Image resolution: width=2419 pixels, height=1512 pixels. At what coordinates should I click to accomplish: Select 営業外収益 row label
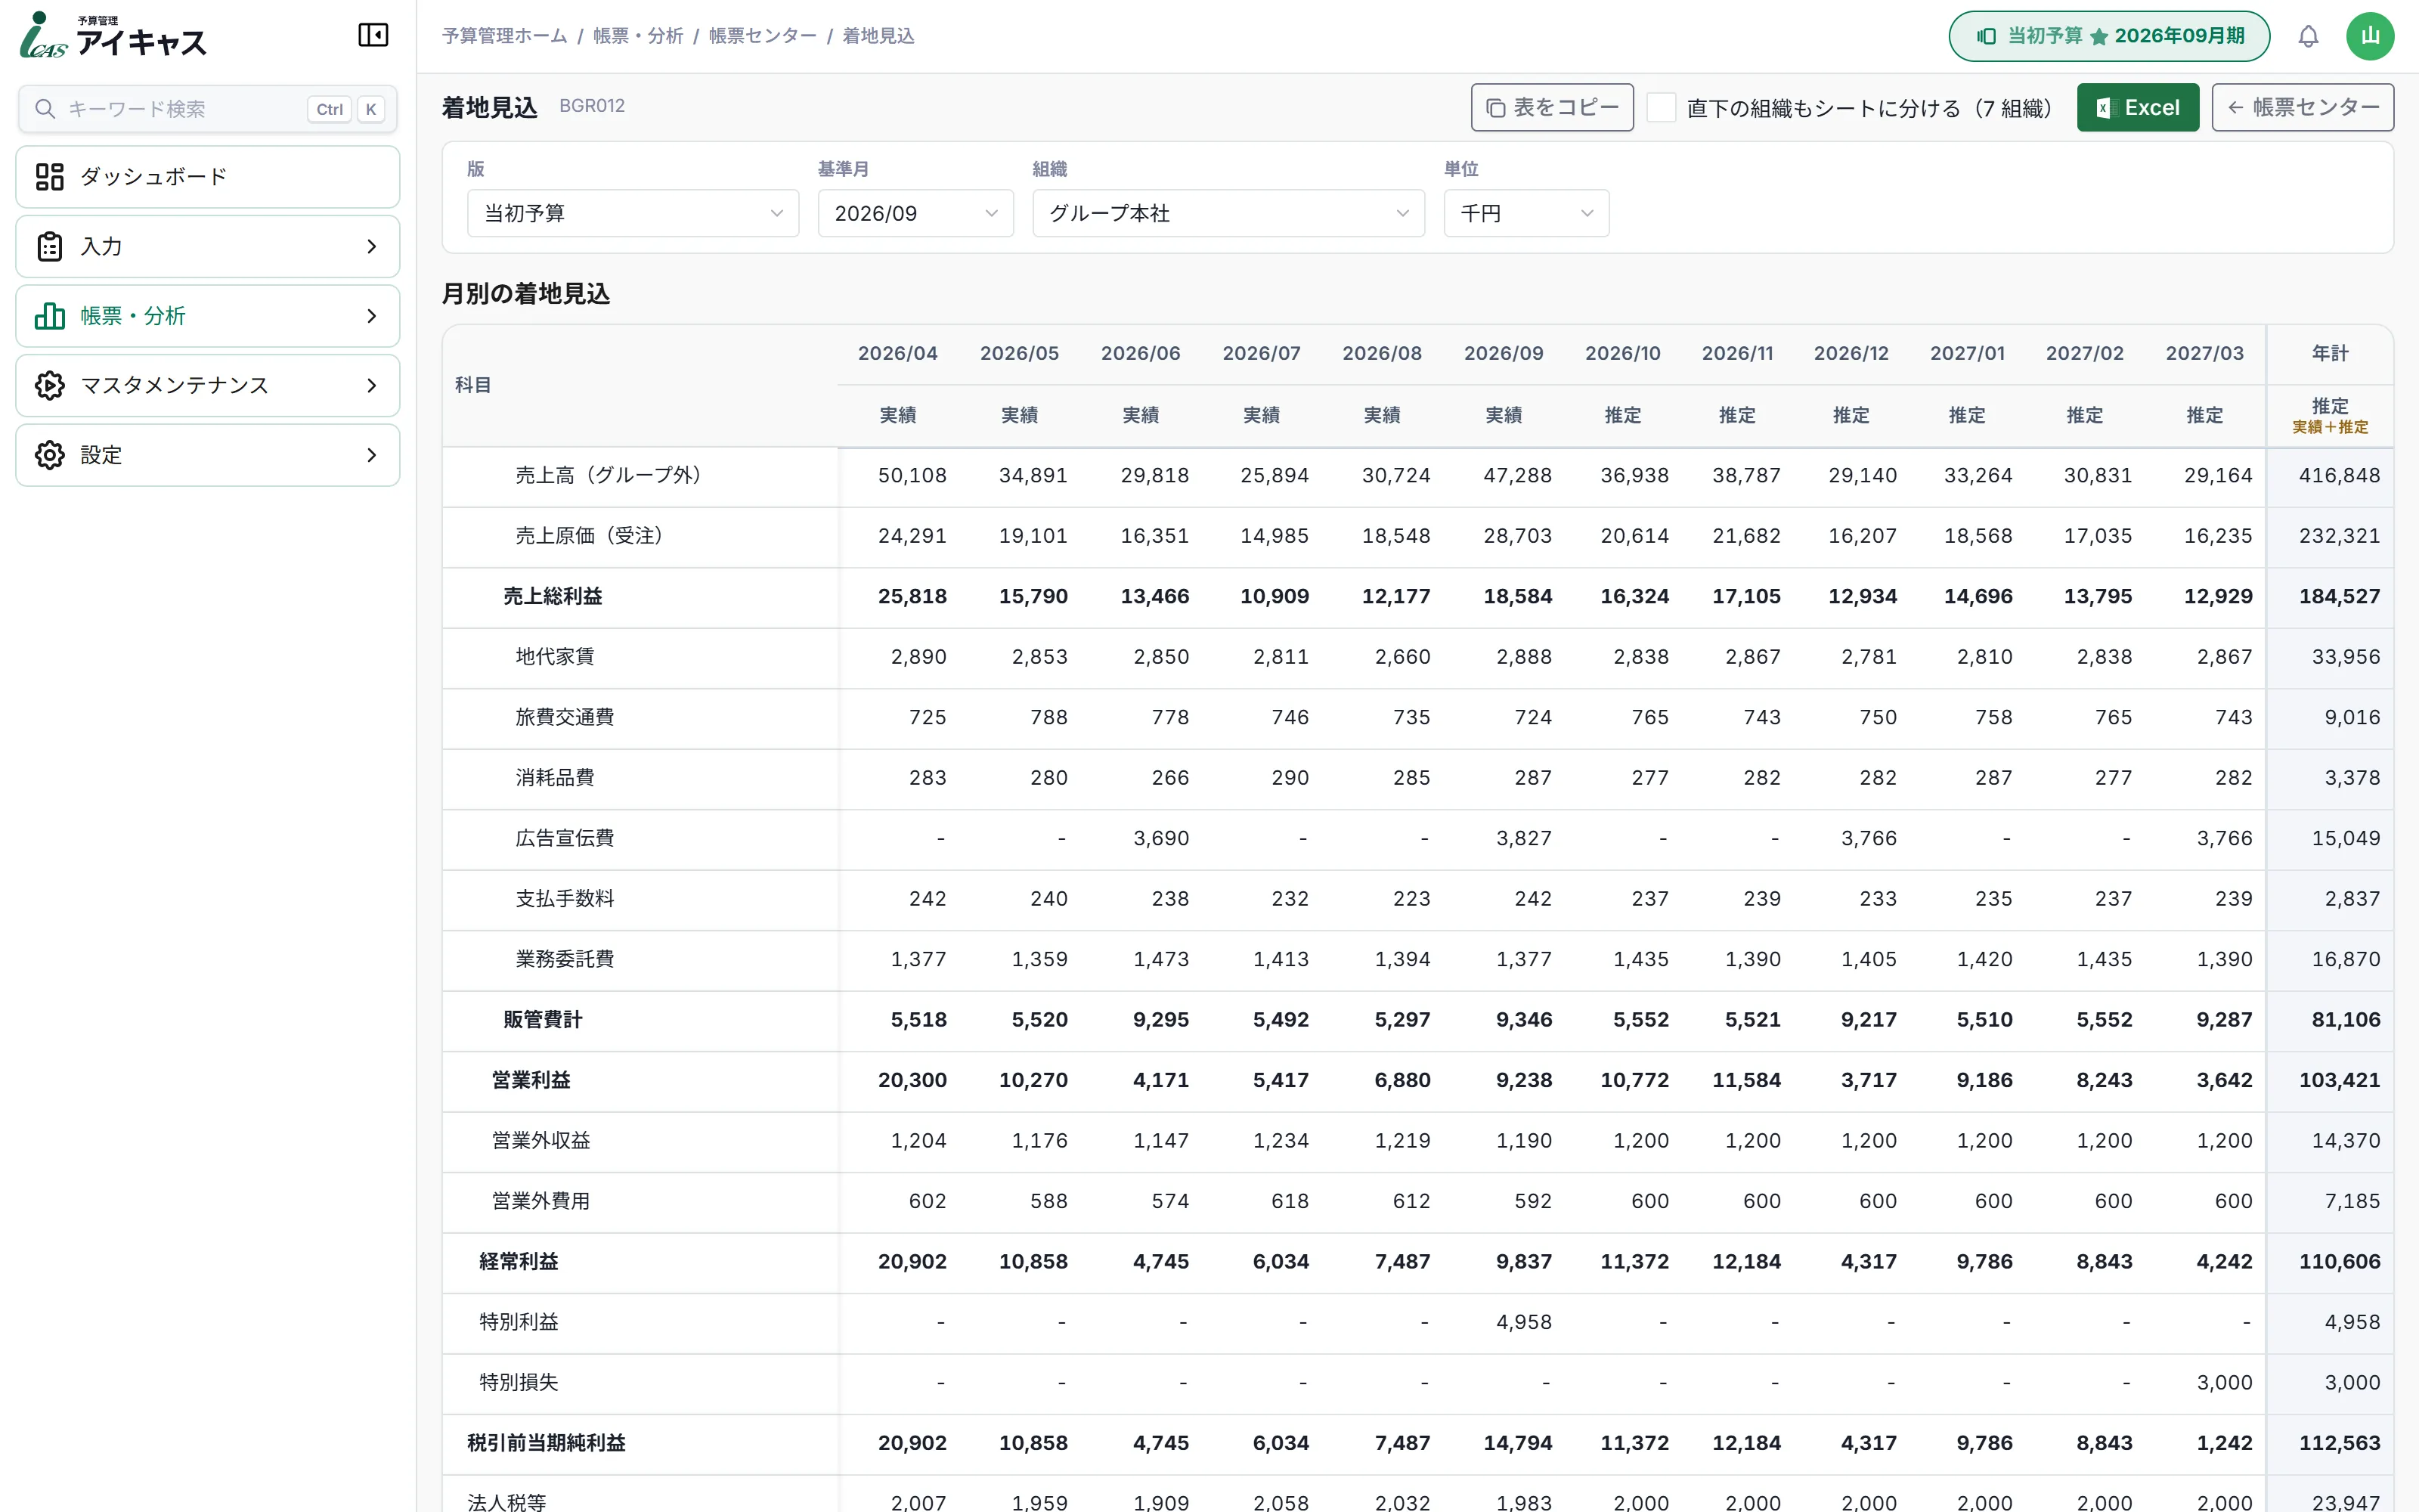(x=540, y=1141)
